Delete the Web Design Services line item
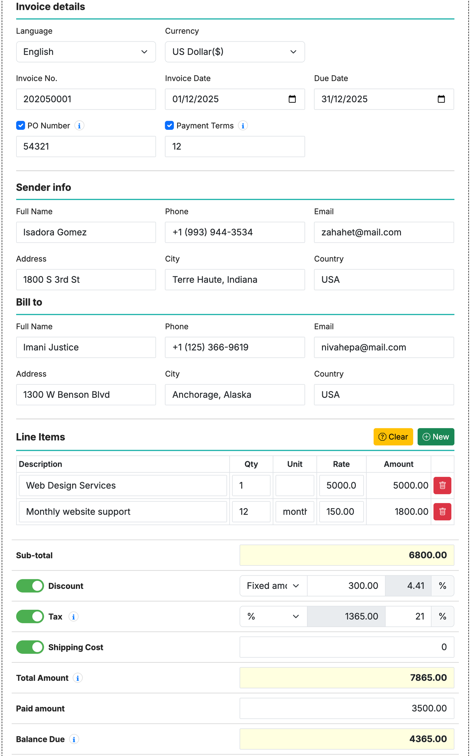 coord(442,485)
